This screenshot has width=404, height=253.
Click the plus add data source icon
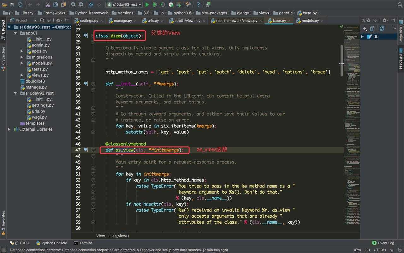coord(365,28)
